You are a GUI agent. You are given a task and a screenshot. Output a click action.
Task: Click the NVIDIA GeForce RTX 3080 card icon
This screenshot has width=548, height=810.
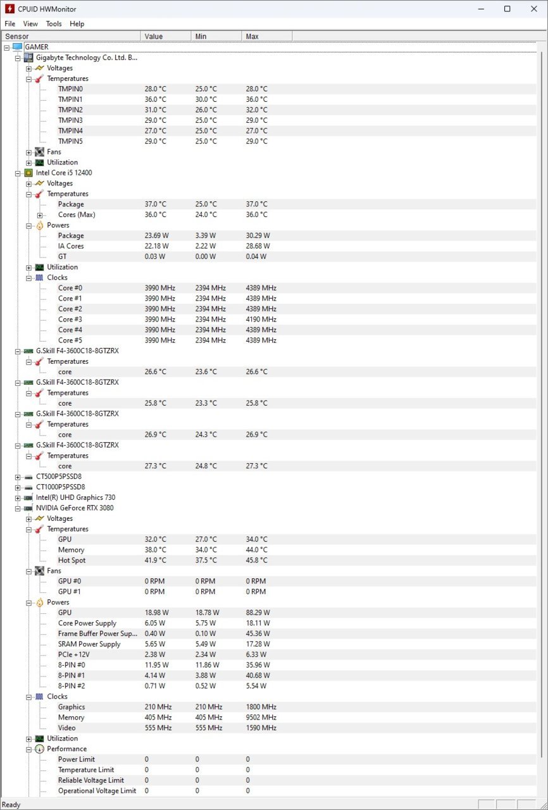click(28, 508)
